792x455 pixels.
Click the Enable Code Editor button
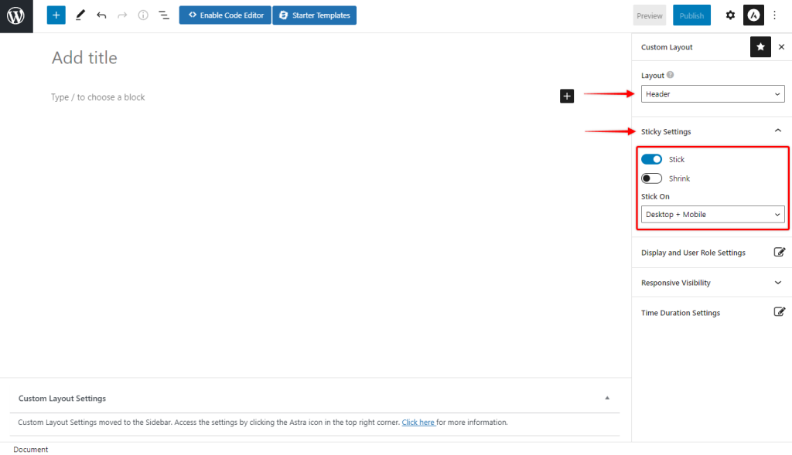(224, 15)
